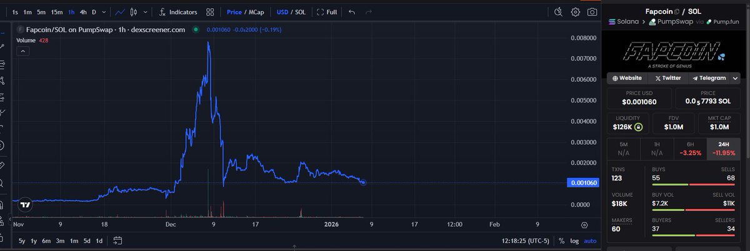Select the 6H stats period tab
The height and width of the screenshot is (251, 750).
[691, 148]
